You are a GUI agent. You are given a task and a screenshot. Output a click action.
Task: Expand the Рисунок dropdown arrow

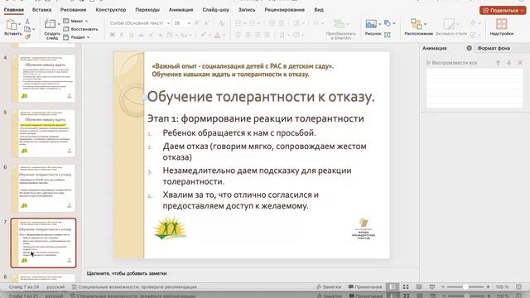379,24
